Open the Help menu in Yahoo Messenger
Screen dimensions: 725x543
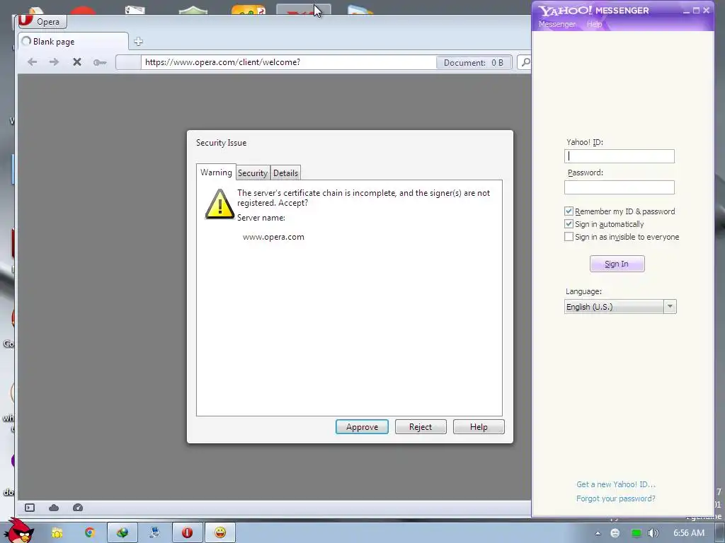coord(594,24)
